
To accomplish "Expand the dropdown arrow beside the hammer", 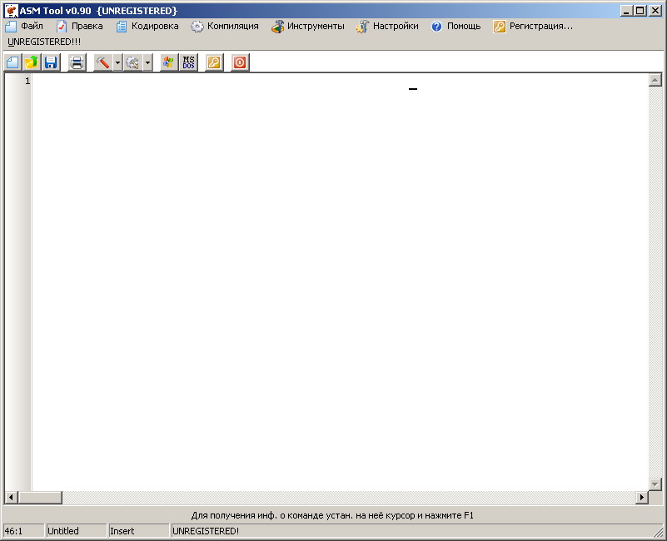I will 117,62.
